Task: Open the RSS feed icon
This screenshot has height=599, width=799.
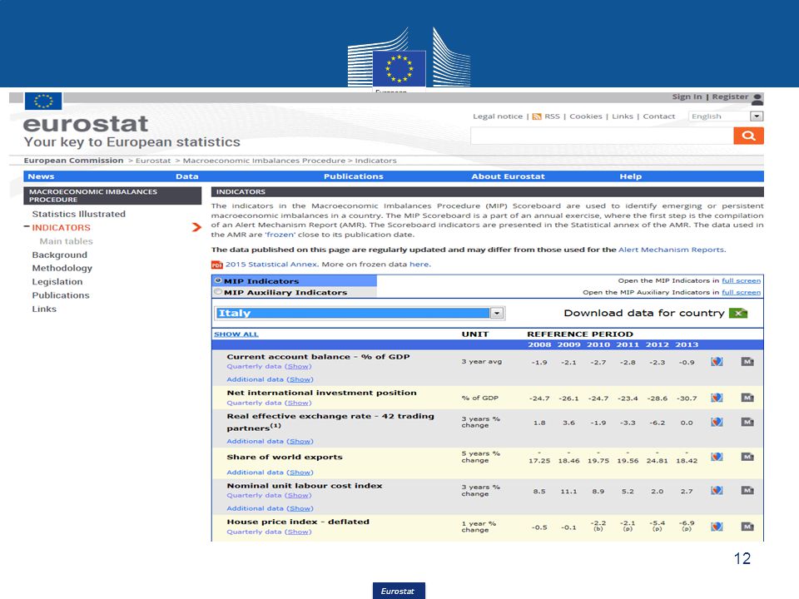Action: pos(537,116)
